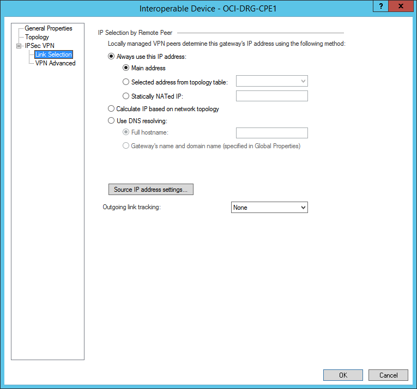The image size is (417, 389).
Task: Click the Statically NATed IP text field
Action: [271, 96]
